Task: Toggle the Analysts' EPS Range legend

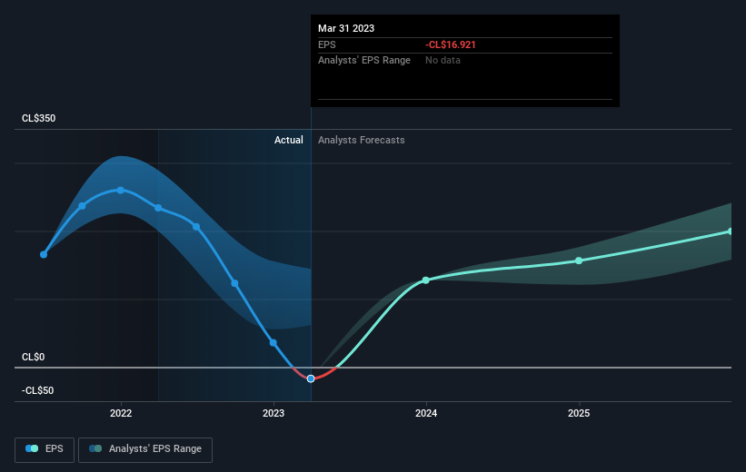Action: pyautogui.click(x=145, y=449)
